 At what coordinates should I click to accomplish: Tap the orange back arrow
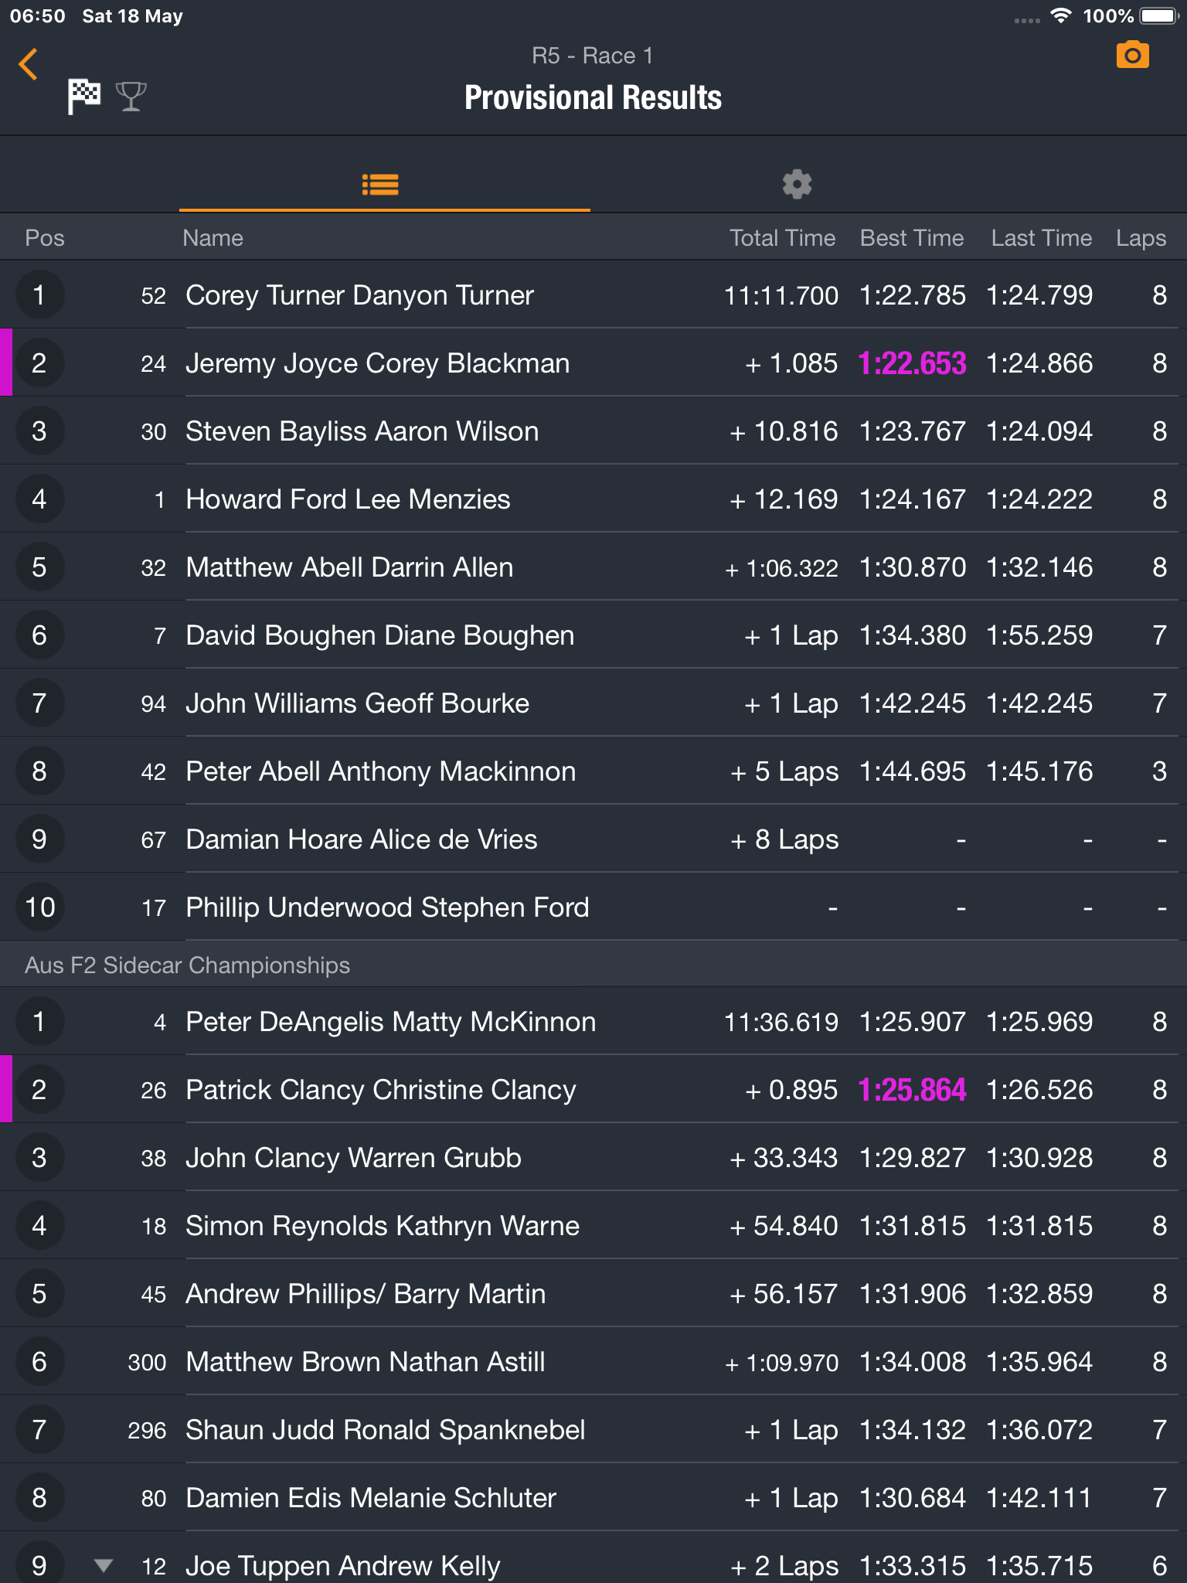[x=29, y=64]
